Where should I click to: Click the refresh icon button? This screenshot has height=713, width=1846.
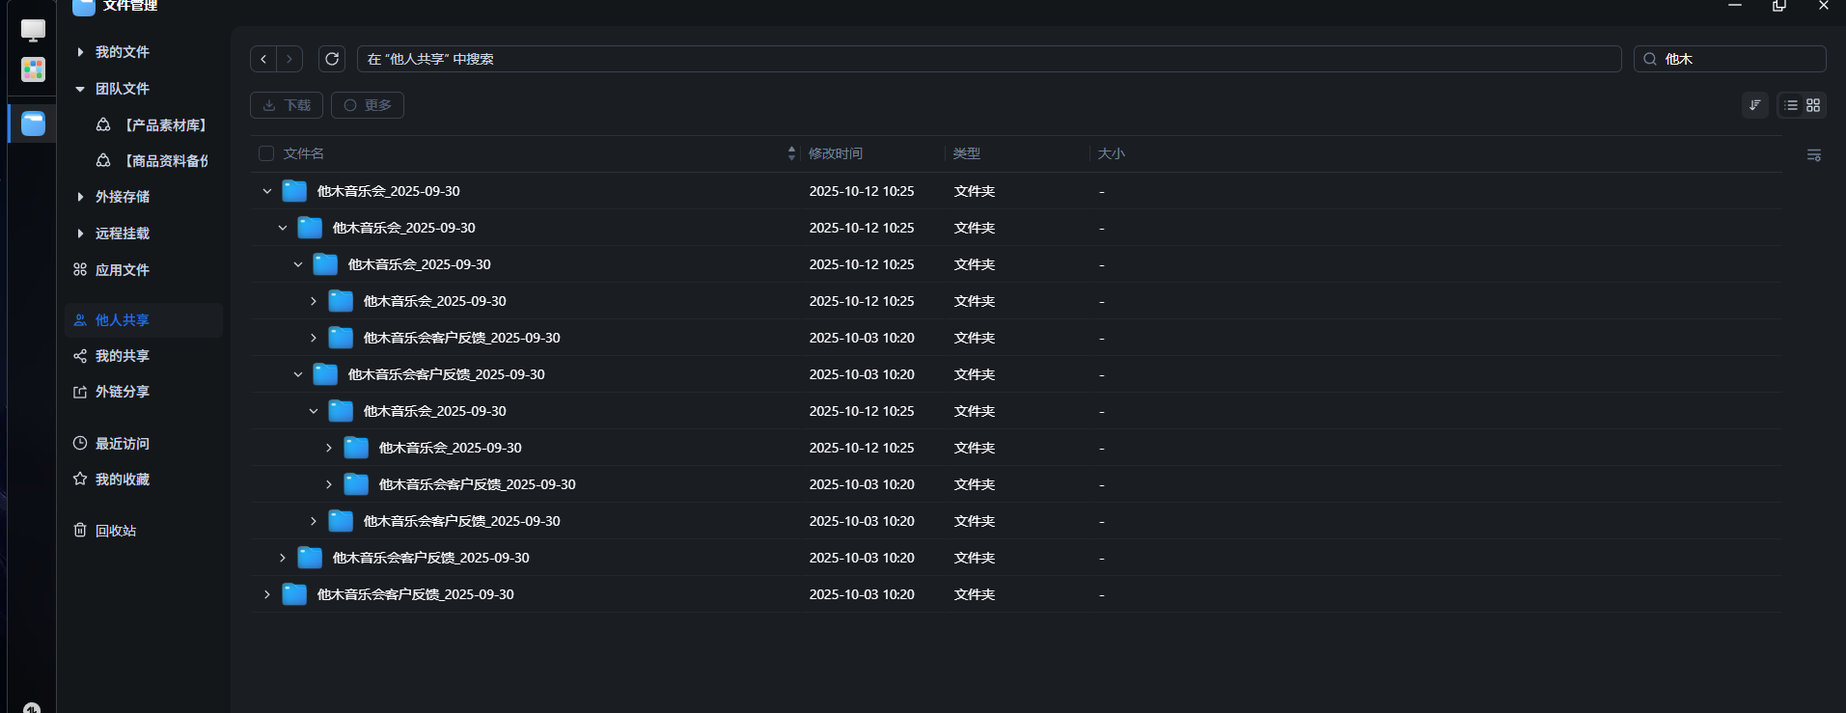(x=332, y=59)
